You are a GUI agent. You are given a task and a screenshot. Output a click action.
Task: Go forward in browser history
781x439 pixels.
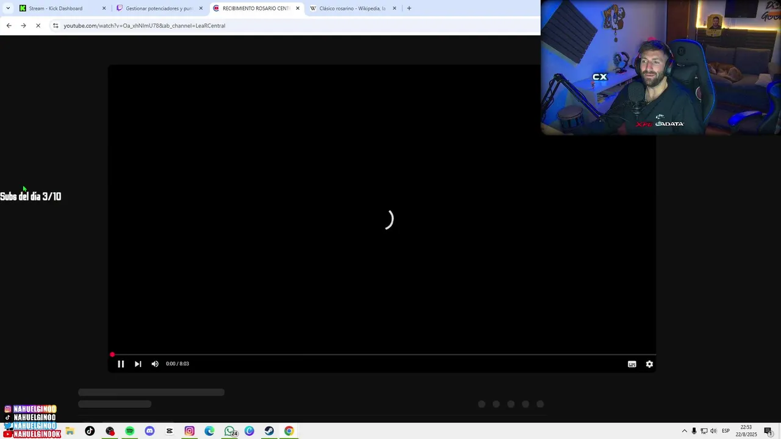tap(23, 26)
